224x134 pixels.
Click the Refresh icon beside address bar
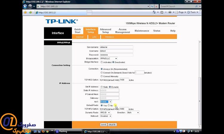pos(152,7)
